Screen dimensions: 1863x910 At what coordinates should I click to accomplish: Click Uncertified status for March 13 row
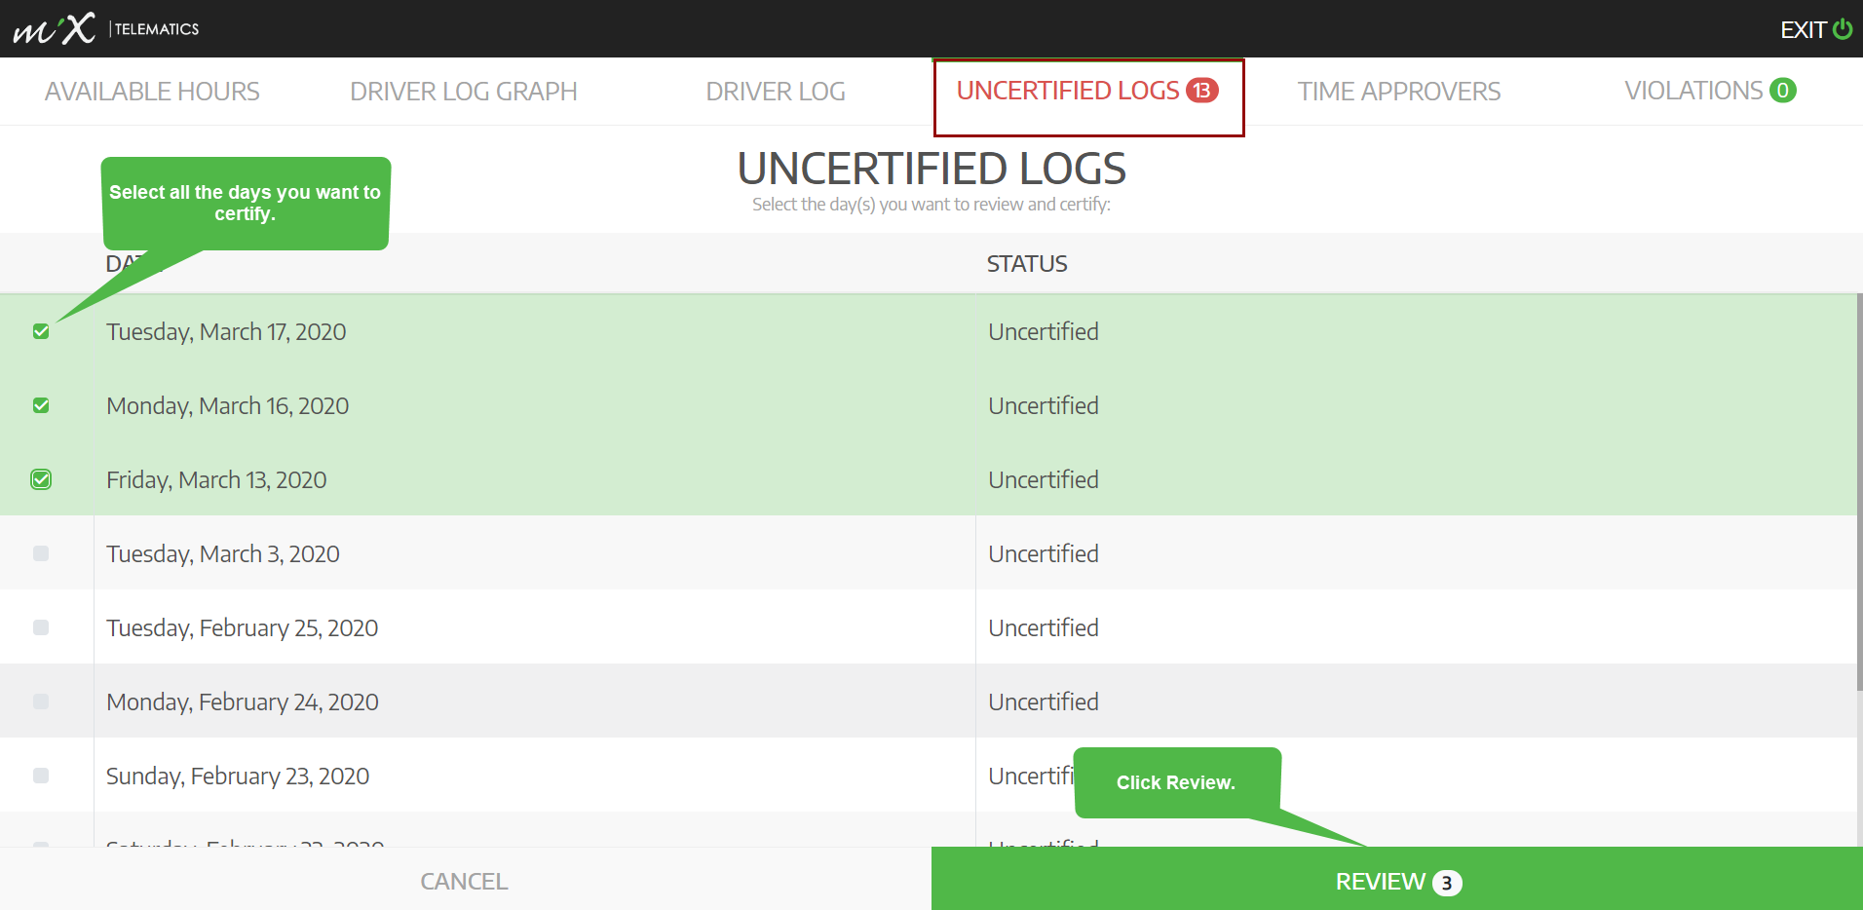1044,479
